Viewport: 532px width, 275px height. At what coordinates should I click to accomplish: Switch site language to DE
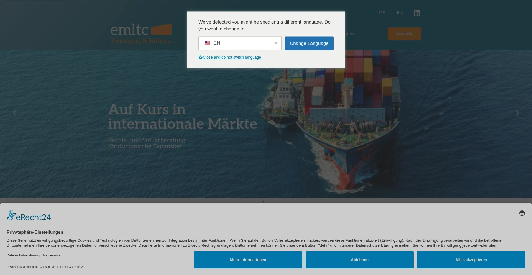tap(382, 13)
